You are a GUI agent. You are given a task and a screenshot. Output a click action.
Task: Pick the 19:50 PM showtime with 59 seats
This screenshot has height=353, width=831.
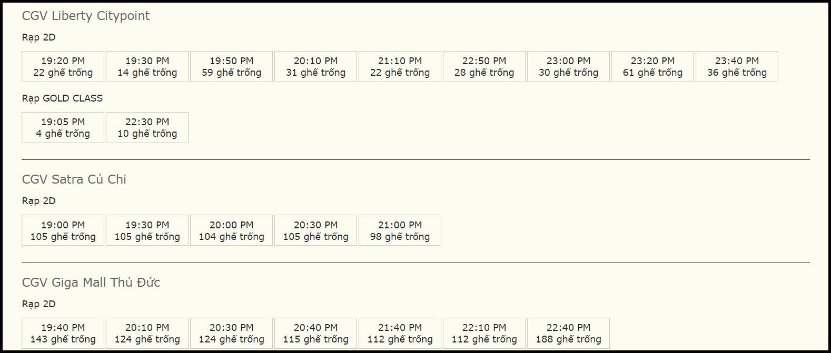[231, 67]
